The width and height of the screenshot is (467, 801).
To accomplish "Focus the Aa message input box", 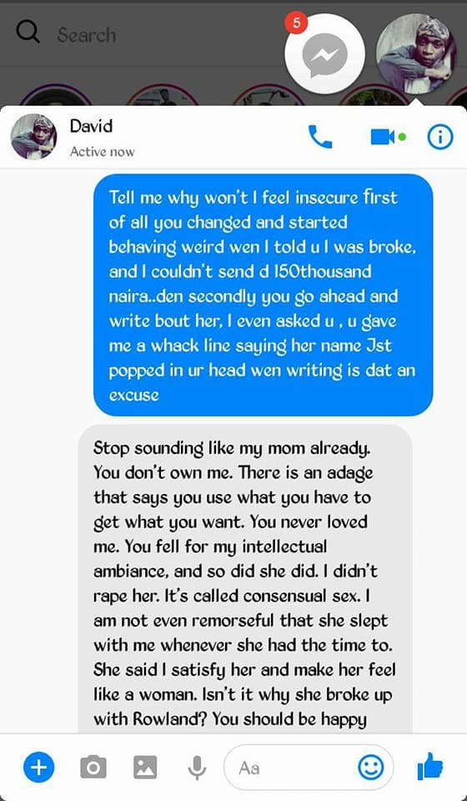I will 309,767.
